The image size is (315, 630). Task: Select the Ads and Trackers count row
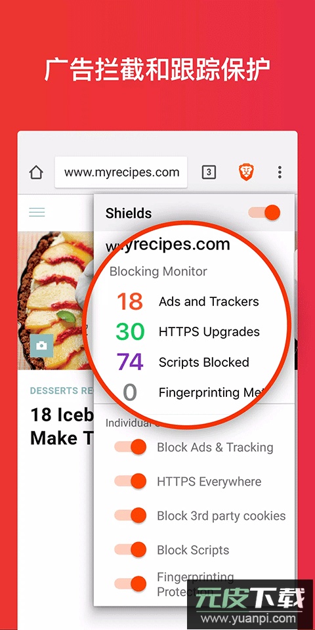tap(188, 301)
